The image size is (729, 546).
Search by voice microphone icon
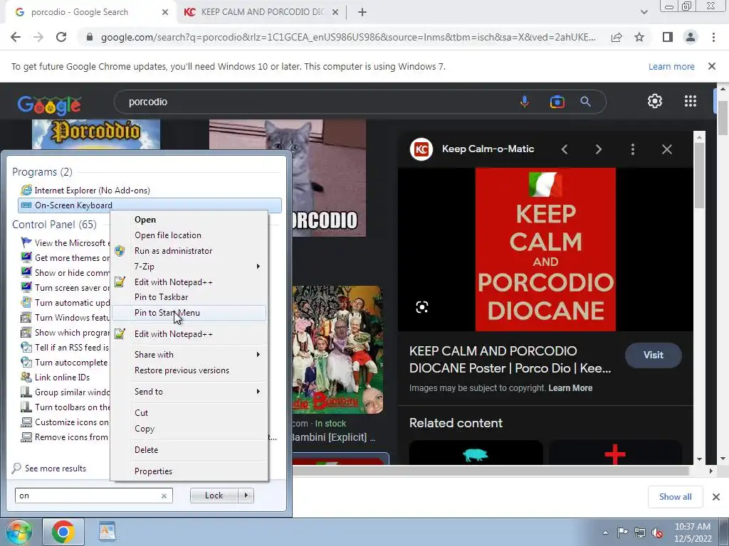pyautogui.click(x=525, y=102)
